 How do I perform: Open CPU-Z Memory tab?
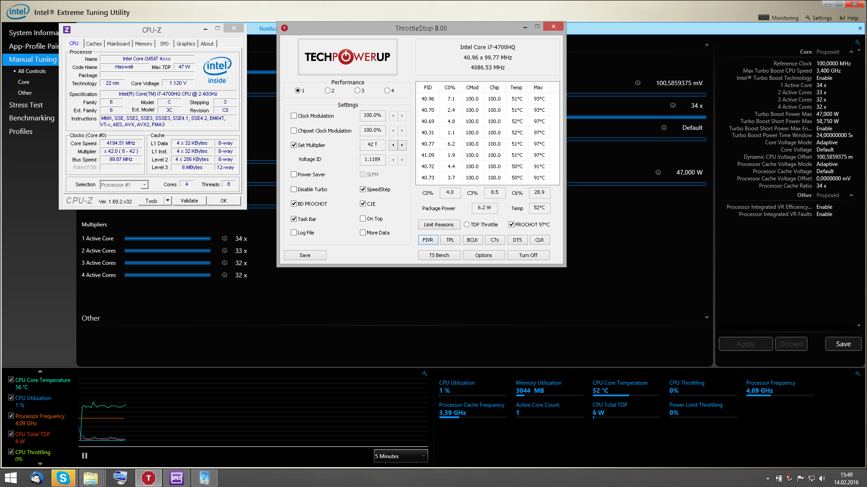[144, 44]
